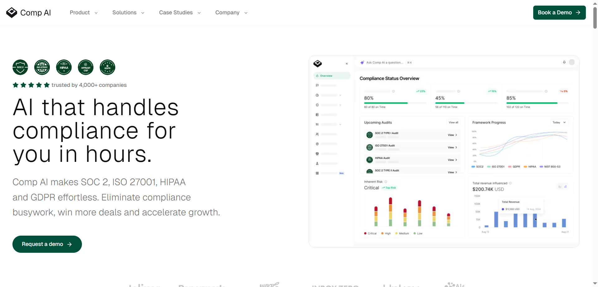Click View for ISO 27001 Audit
The height and width of the screenshot is (287, 598).
(x=453, y=147)
